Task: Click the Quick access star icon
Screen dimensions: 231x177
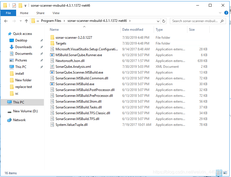Action: (x=9, y=34)
